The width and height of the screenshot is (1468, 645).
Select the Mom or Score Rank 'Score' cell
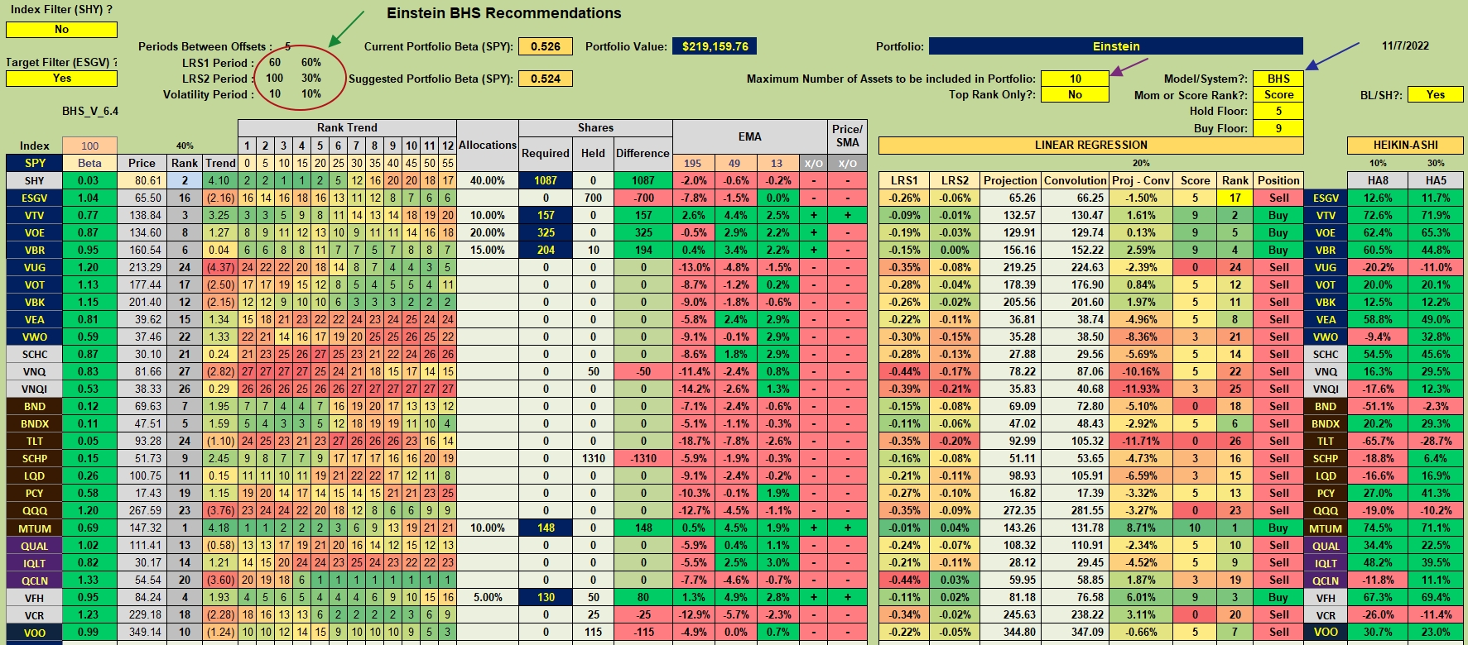(1278, 94)
